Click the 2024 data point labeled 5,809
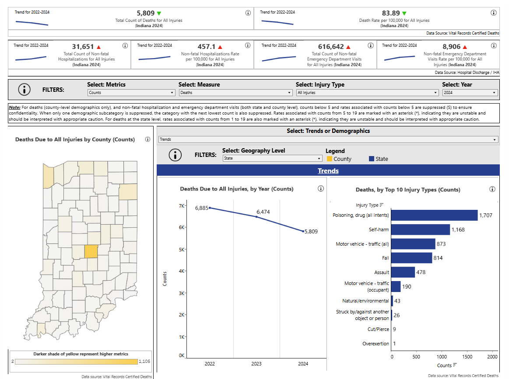 [303, 231]
